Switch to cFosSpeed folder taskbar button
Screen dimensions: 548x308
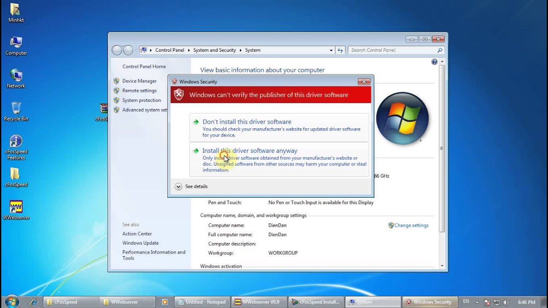70,302
